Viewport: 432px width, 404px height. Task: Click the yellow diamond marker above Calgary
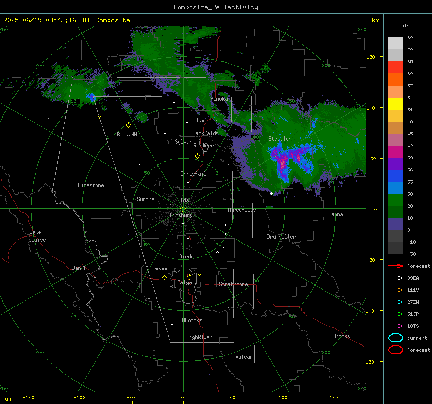coord(190,277)
